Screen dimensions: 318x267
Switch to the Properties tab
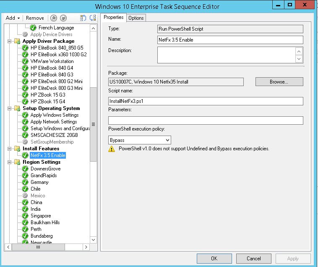coord(113,18)
